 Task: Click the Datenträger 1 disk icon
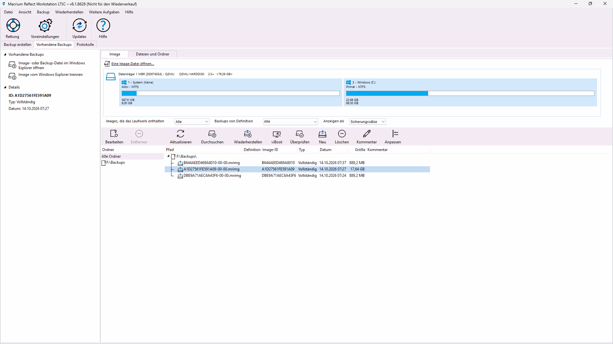point(111,77)
